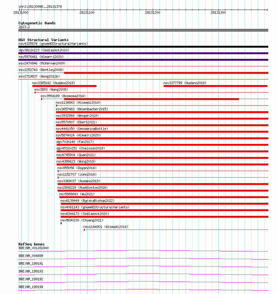277x294 pixels.
Task: Open esv2719837 (Wong2012b) entry
Action: pos(39,77)
